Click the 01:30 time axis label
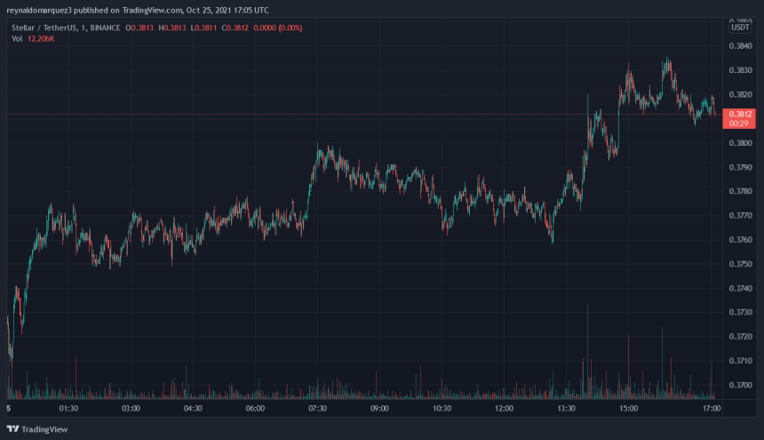This screenshot has width=764, height=440. click(68, 408)
